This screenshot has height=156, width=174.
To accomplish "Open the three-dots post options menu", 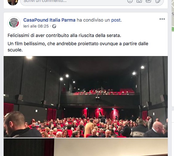I will 162,19.
